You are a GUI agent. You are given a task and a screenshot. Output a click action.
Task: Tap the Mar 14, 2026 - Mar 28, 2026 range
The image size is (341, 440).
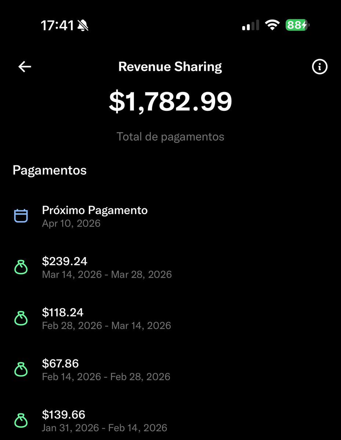tap(107, 274)
